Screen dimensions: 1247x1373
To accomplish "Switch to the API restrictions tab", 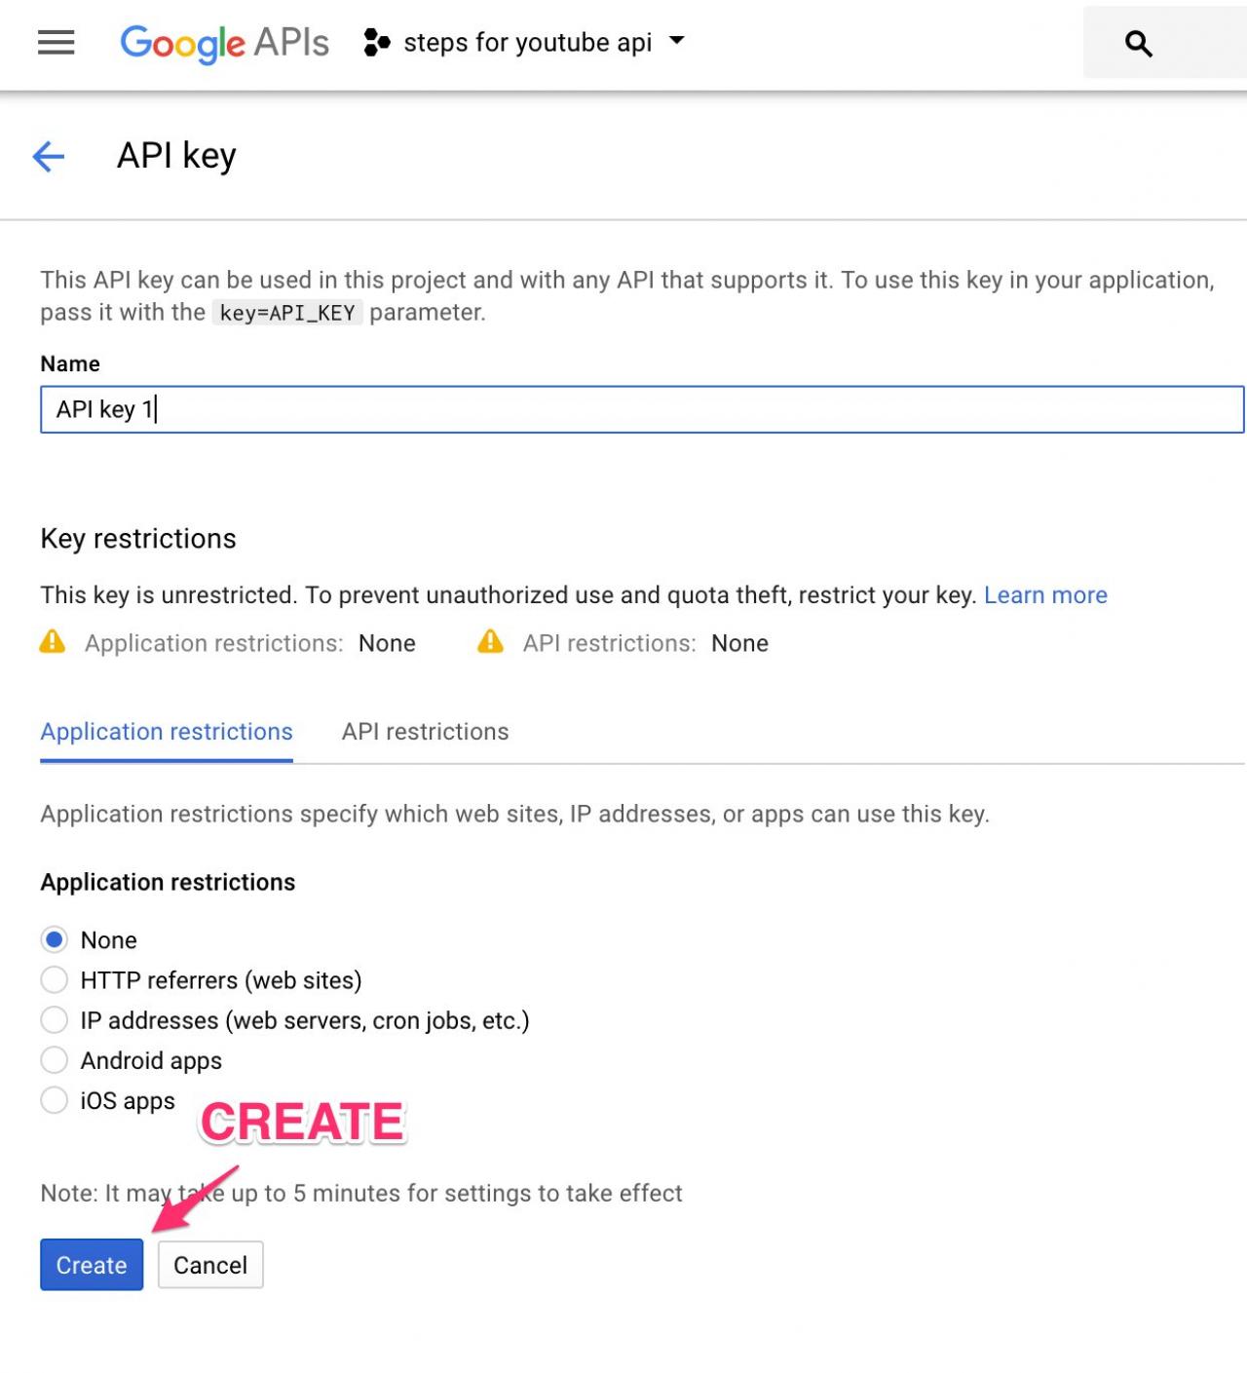I will 425,732.
